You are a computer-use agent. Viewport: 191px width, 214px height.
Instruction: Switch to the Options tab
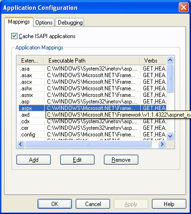(x=44, y=23)
